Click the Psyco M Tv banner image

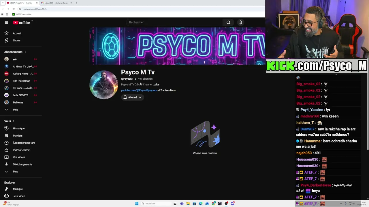[177, 46]
